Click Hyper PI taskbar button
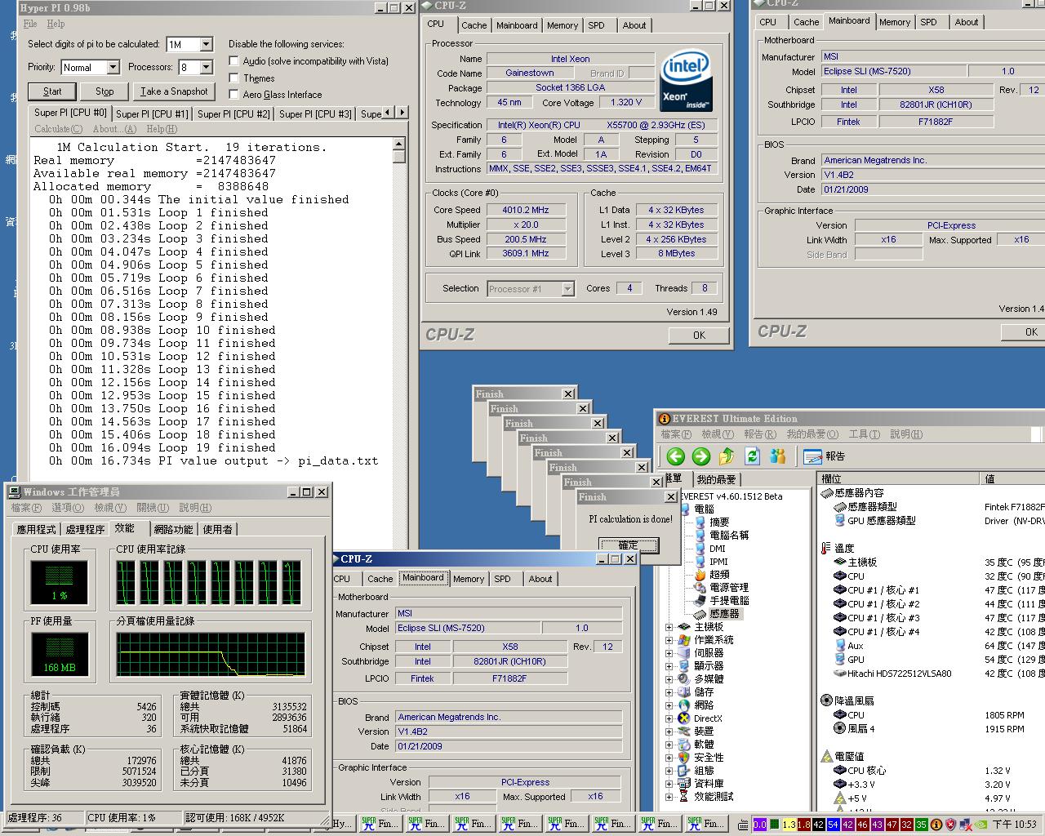The height and width of the screenshot is (836, 1045). pos(342,824)
